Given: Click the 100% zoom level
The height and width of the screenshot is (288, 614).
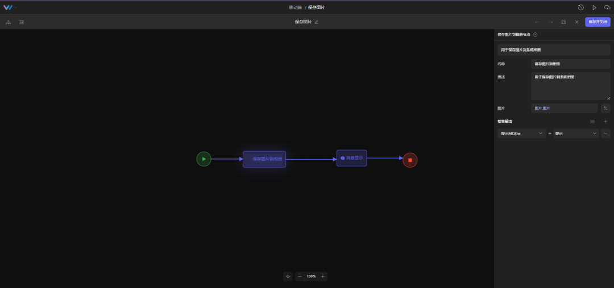Looking at the screenshot, I should coord(312,276).
